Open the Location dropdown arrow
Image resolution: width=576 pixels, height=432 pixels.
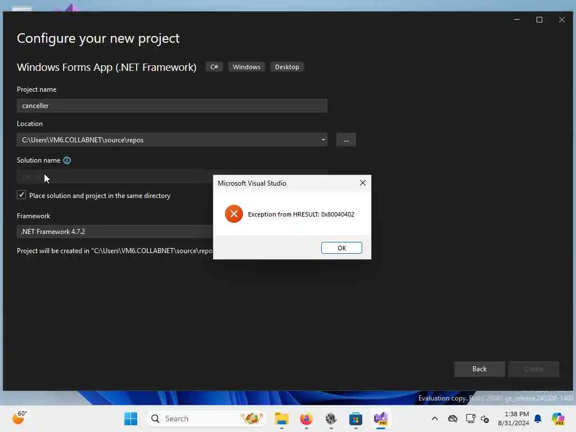(x=323, y=139)
